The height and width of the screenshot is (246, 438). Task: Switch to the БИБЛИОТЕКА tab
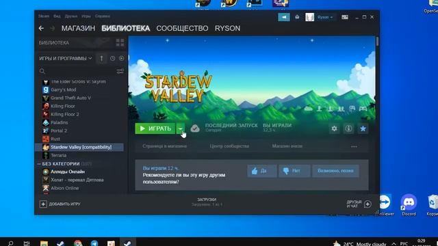pyautogui.click(x=126, y=28)
